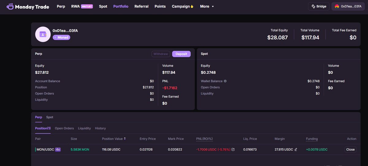The height and width of the screenshot is (166, 368).
Task: Select the Liquidity sub-tab
Action: click(x=84, y=128)
